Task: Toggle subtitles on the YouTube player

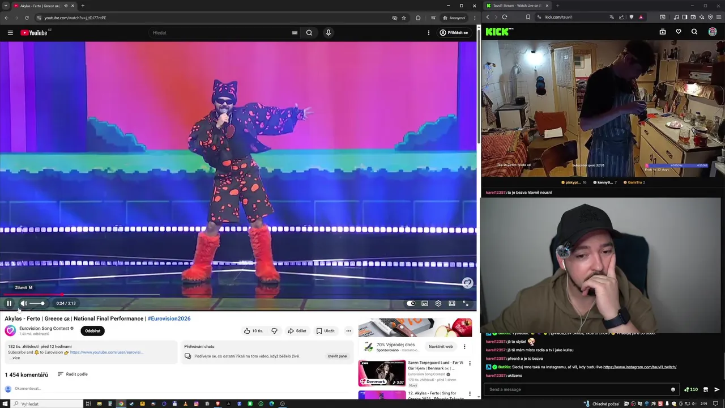Action: [x=425, y=303]
